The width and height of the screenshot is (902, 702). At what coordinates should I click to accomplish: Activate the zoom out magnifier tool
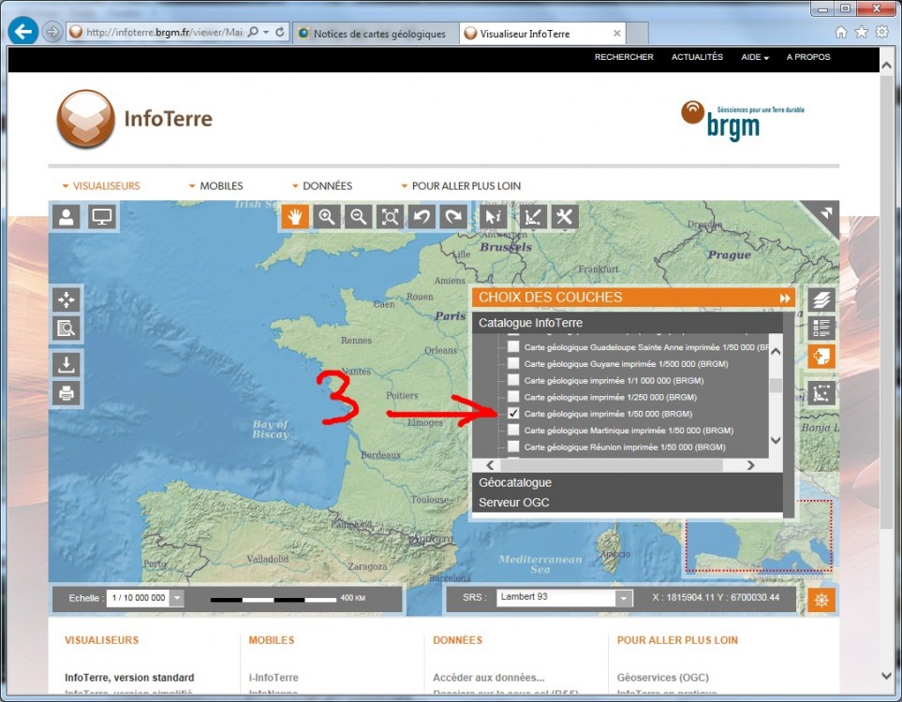pos(358,217)
